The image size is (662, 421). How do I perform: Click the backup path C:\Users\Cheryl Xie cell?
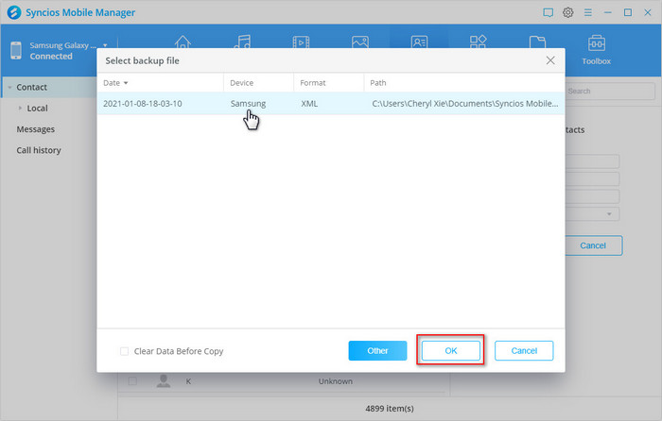click(x=465, y=104)
